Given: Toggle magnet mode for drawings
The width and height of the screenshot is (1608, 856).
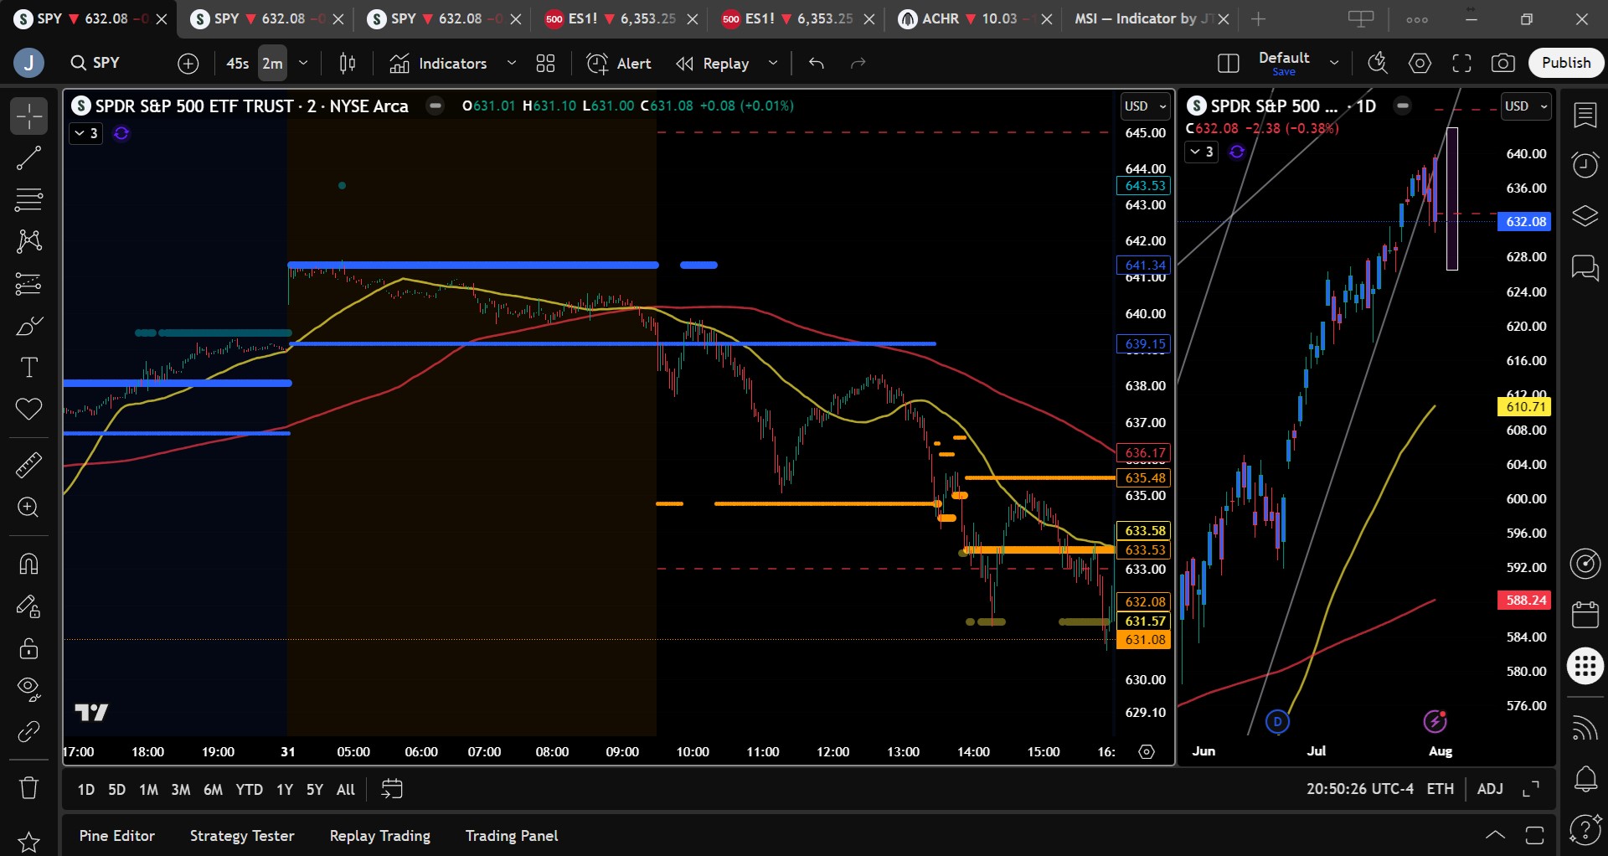Looking at the screenshot, I should (x=28, y=564).
